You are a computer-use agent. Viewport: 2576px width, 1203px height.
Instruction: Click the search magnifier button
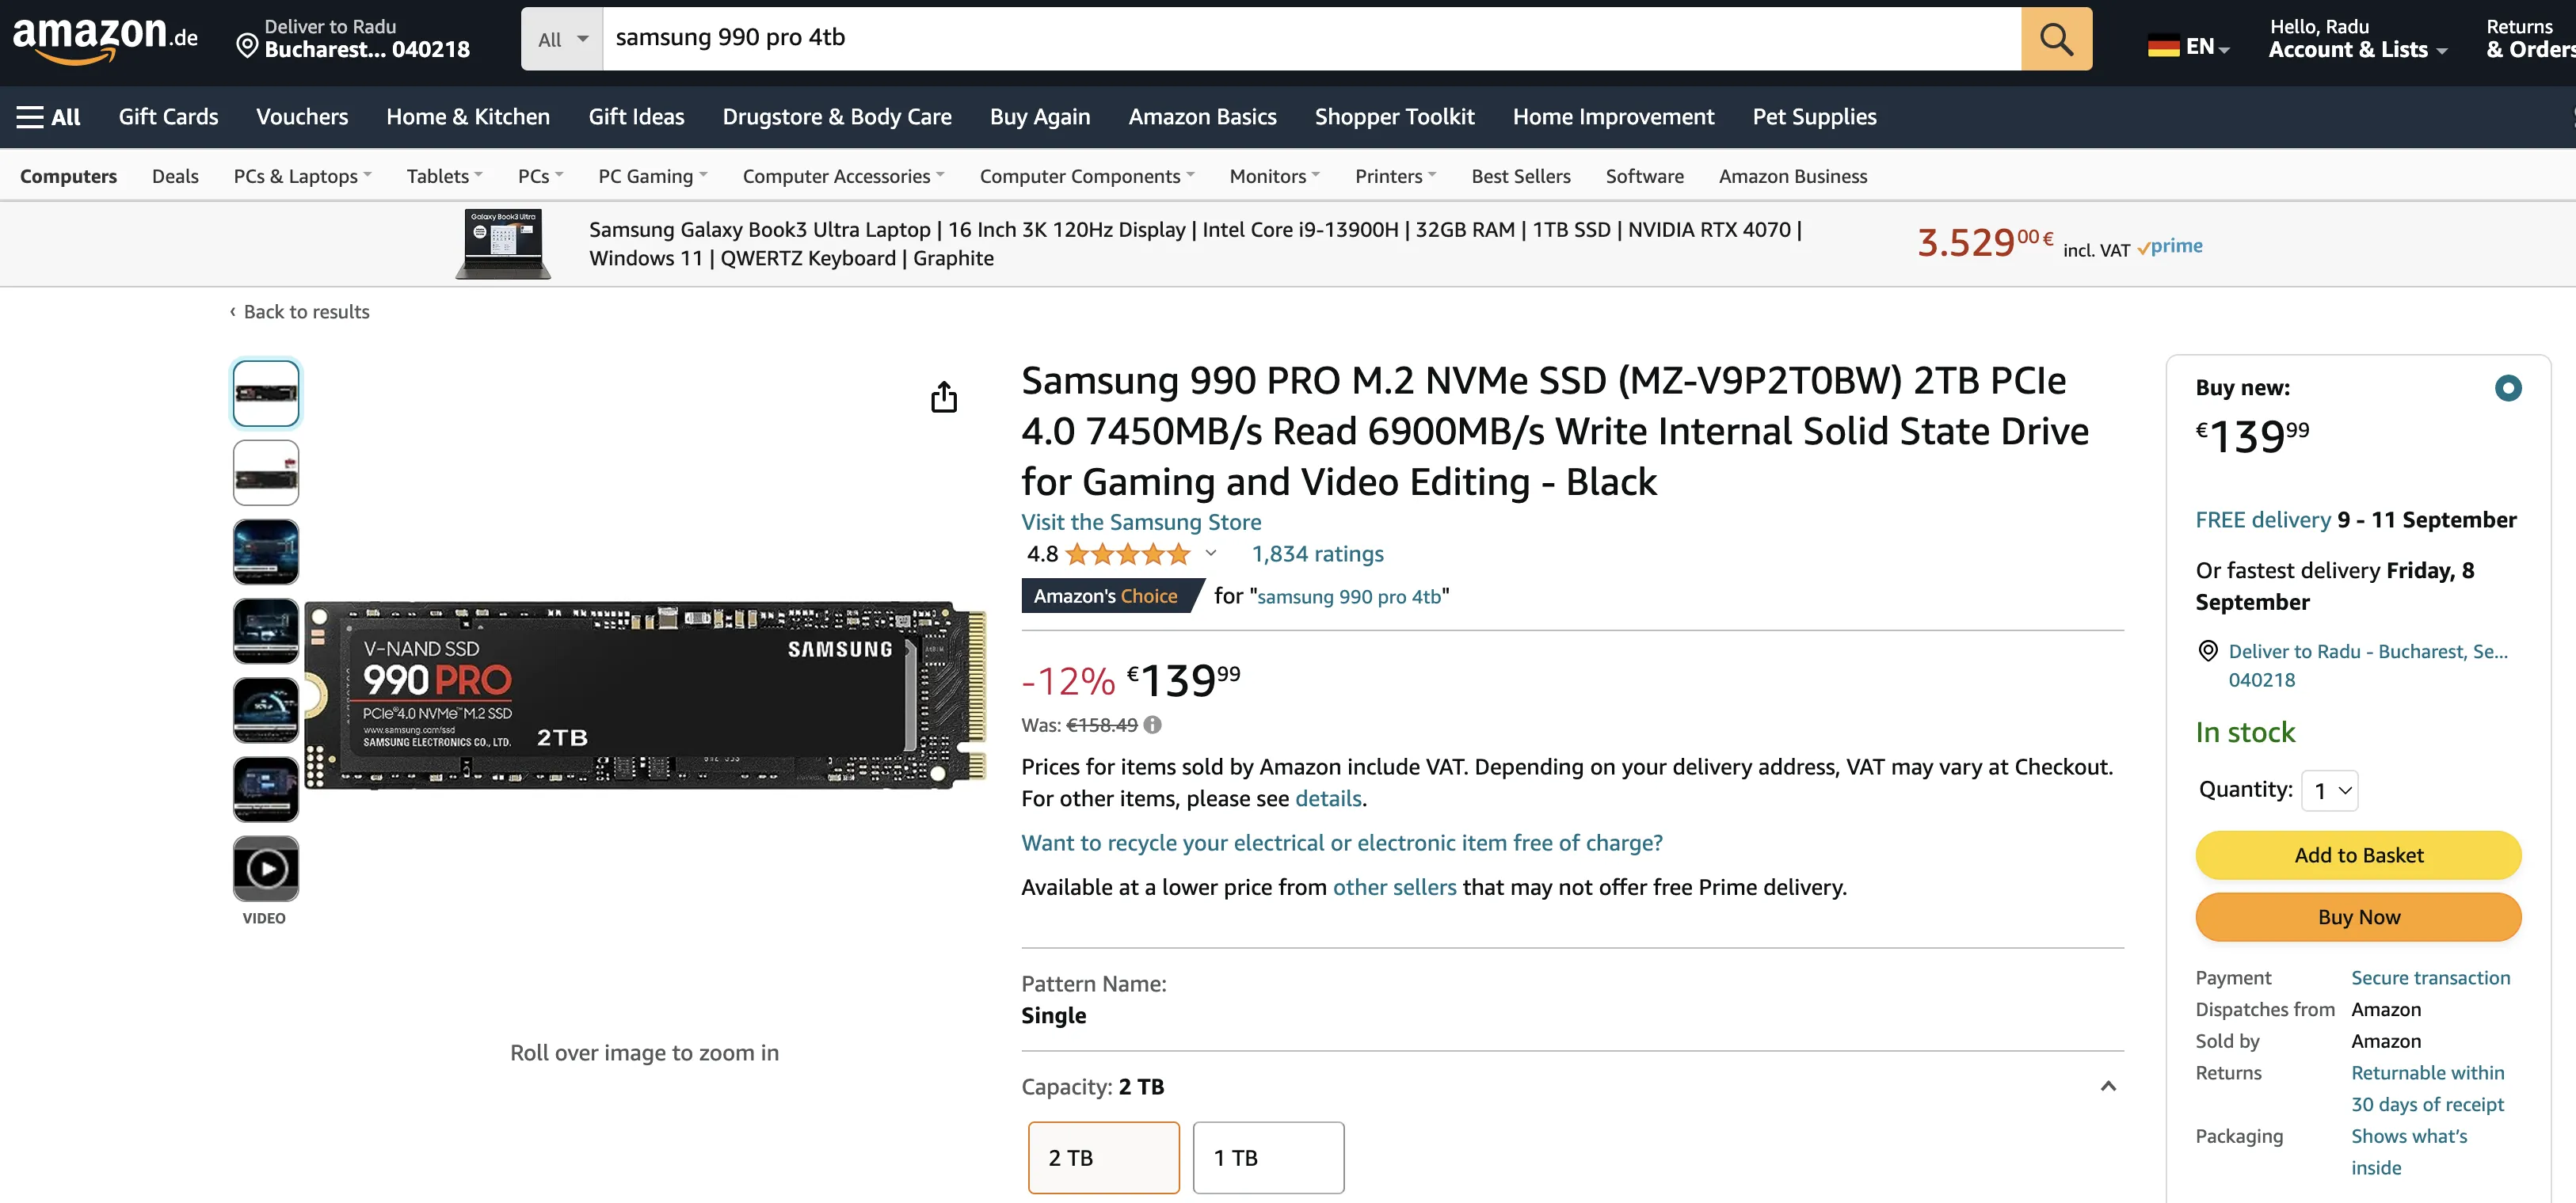tap(2055, 39)
